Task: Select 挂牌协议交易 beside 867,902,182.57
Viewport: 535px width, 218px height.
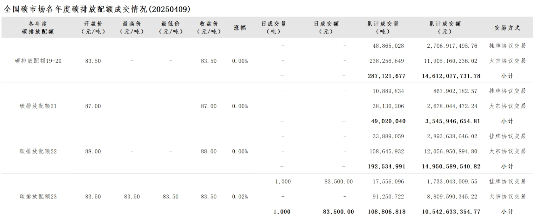Action: coord(507,91)
